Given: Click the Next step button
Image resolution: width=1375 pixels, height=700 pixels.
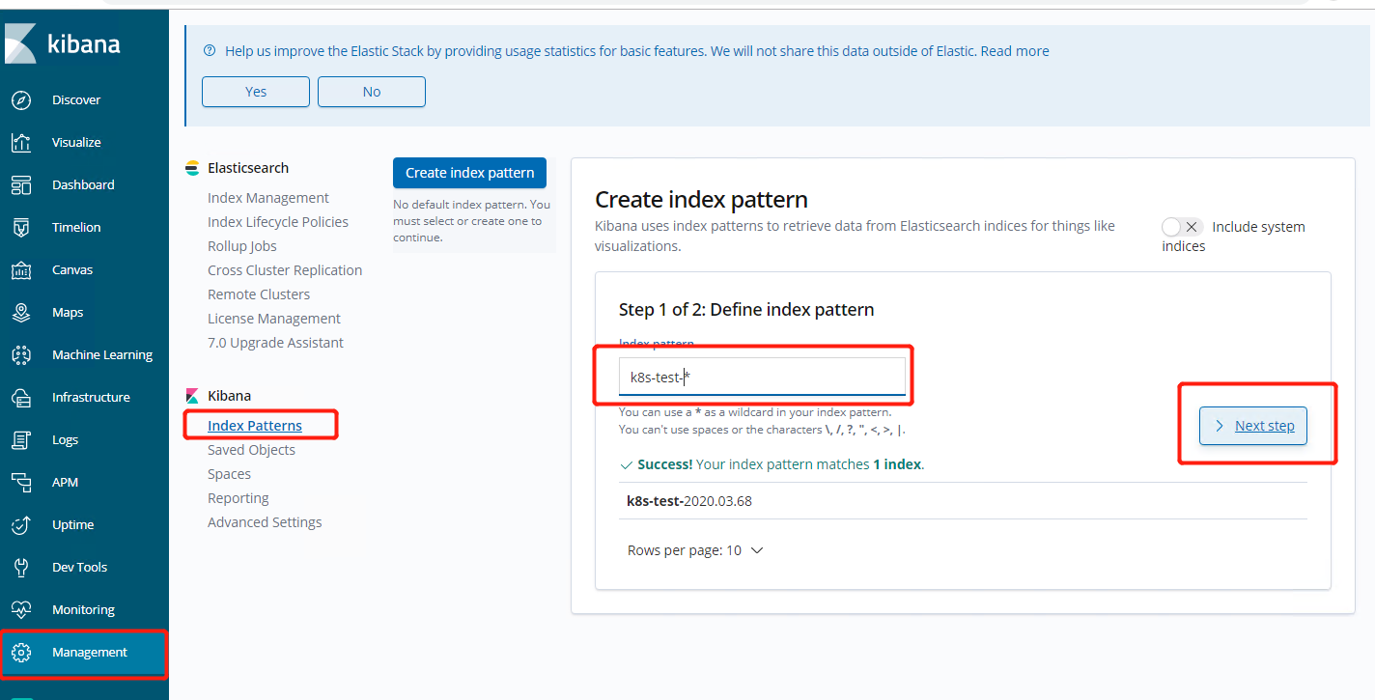Looking at the screenshot, I should (1253, 426).
